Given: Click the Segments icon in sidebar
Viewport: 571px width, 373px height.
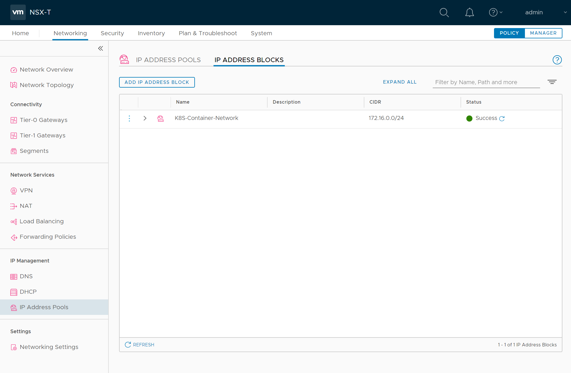Looking at the screenshot, I should pyautogui.click(x=14, y=151).
